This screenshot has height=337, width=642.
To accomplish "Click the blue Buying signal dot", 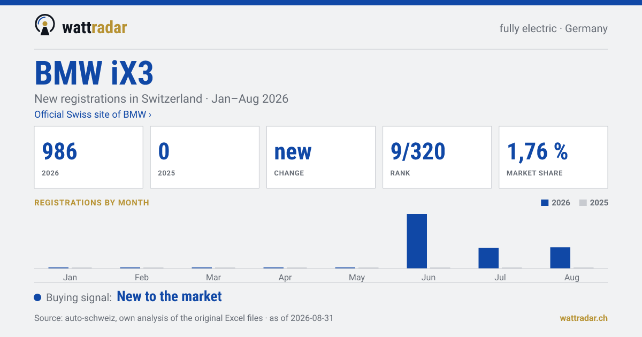I will (37, 297).
